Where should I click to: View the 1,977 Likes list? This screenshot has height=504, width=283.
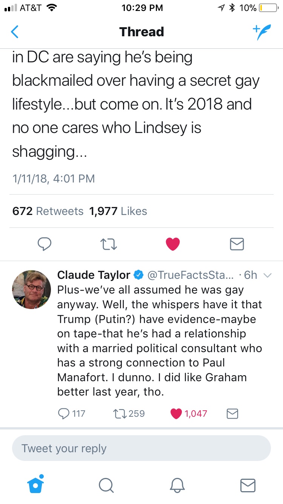pyautogui.click(x=118, y=211)
